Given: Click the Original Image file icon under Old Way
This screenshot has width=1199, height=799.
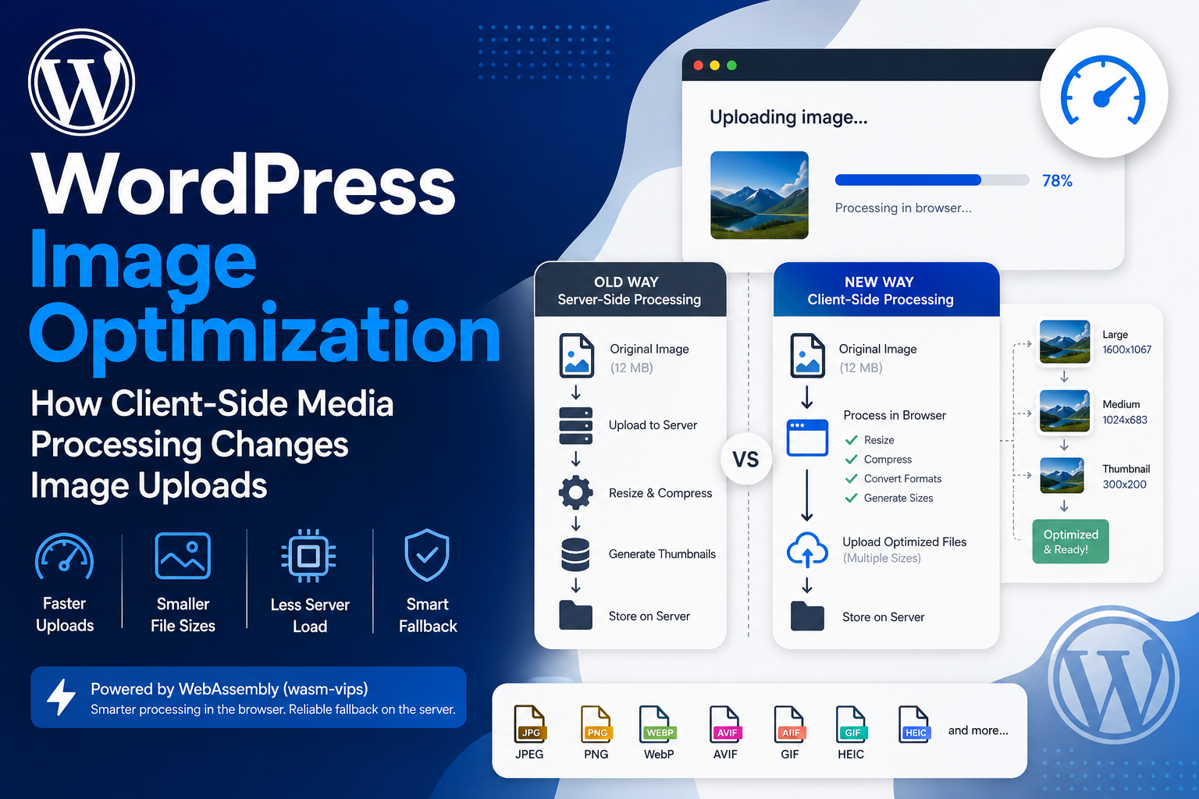Looking at the screenshot, I should coord(577,356).
